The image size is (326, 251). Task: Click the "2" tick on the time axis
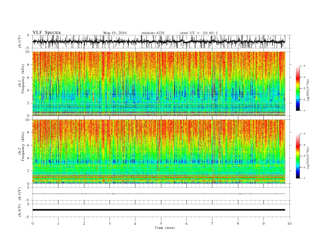[84, 224]
